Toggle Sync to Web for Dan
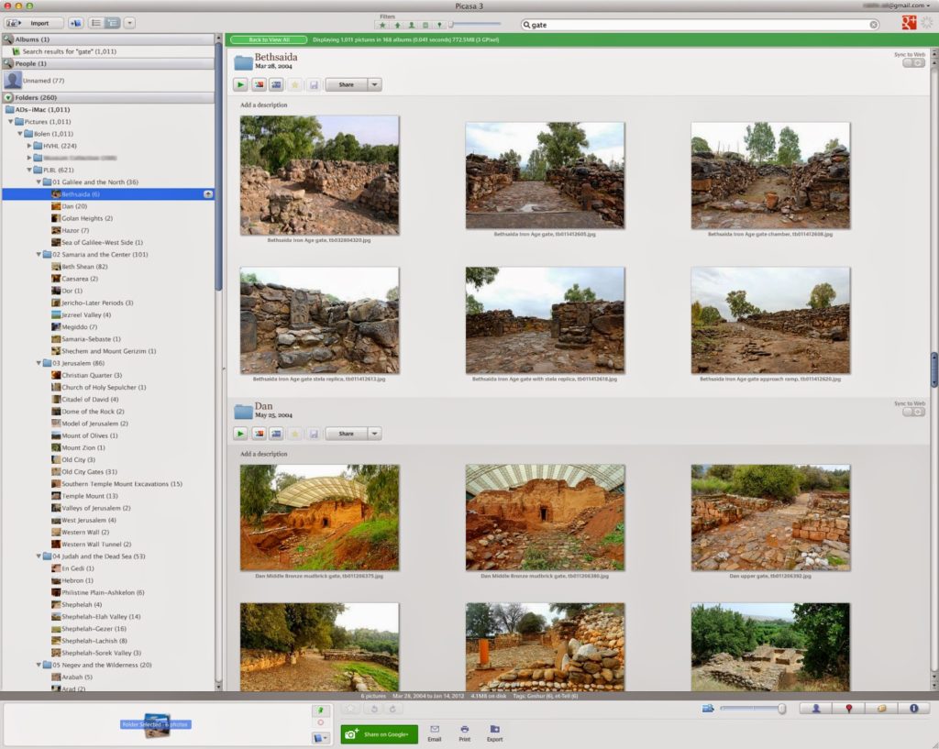 pos(913,412)
